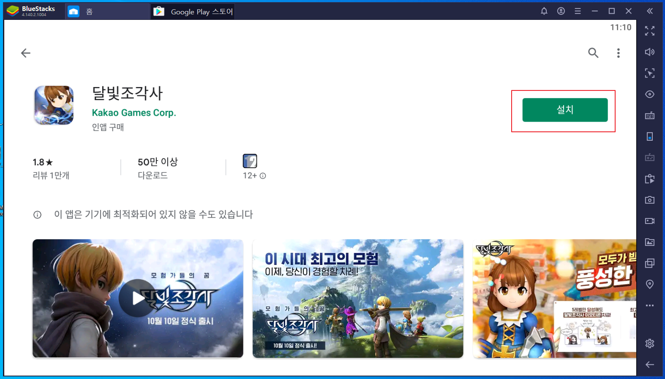The height and width of the screenshot is (379, 665).
Task: Open the '이 시대 최고의 모험' screenshot
Action: click(x=358, y=298)
